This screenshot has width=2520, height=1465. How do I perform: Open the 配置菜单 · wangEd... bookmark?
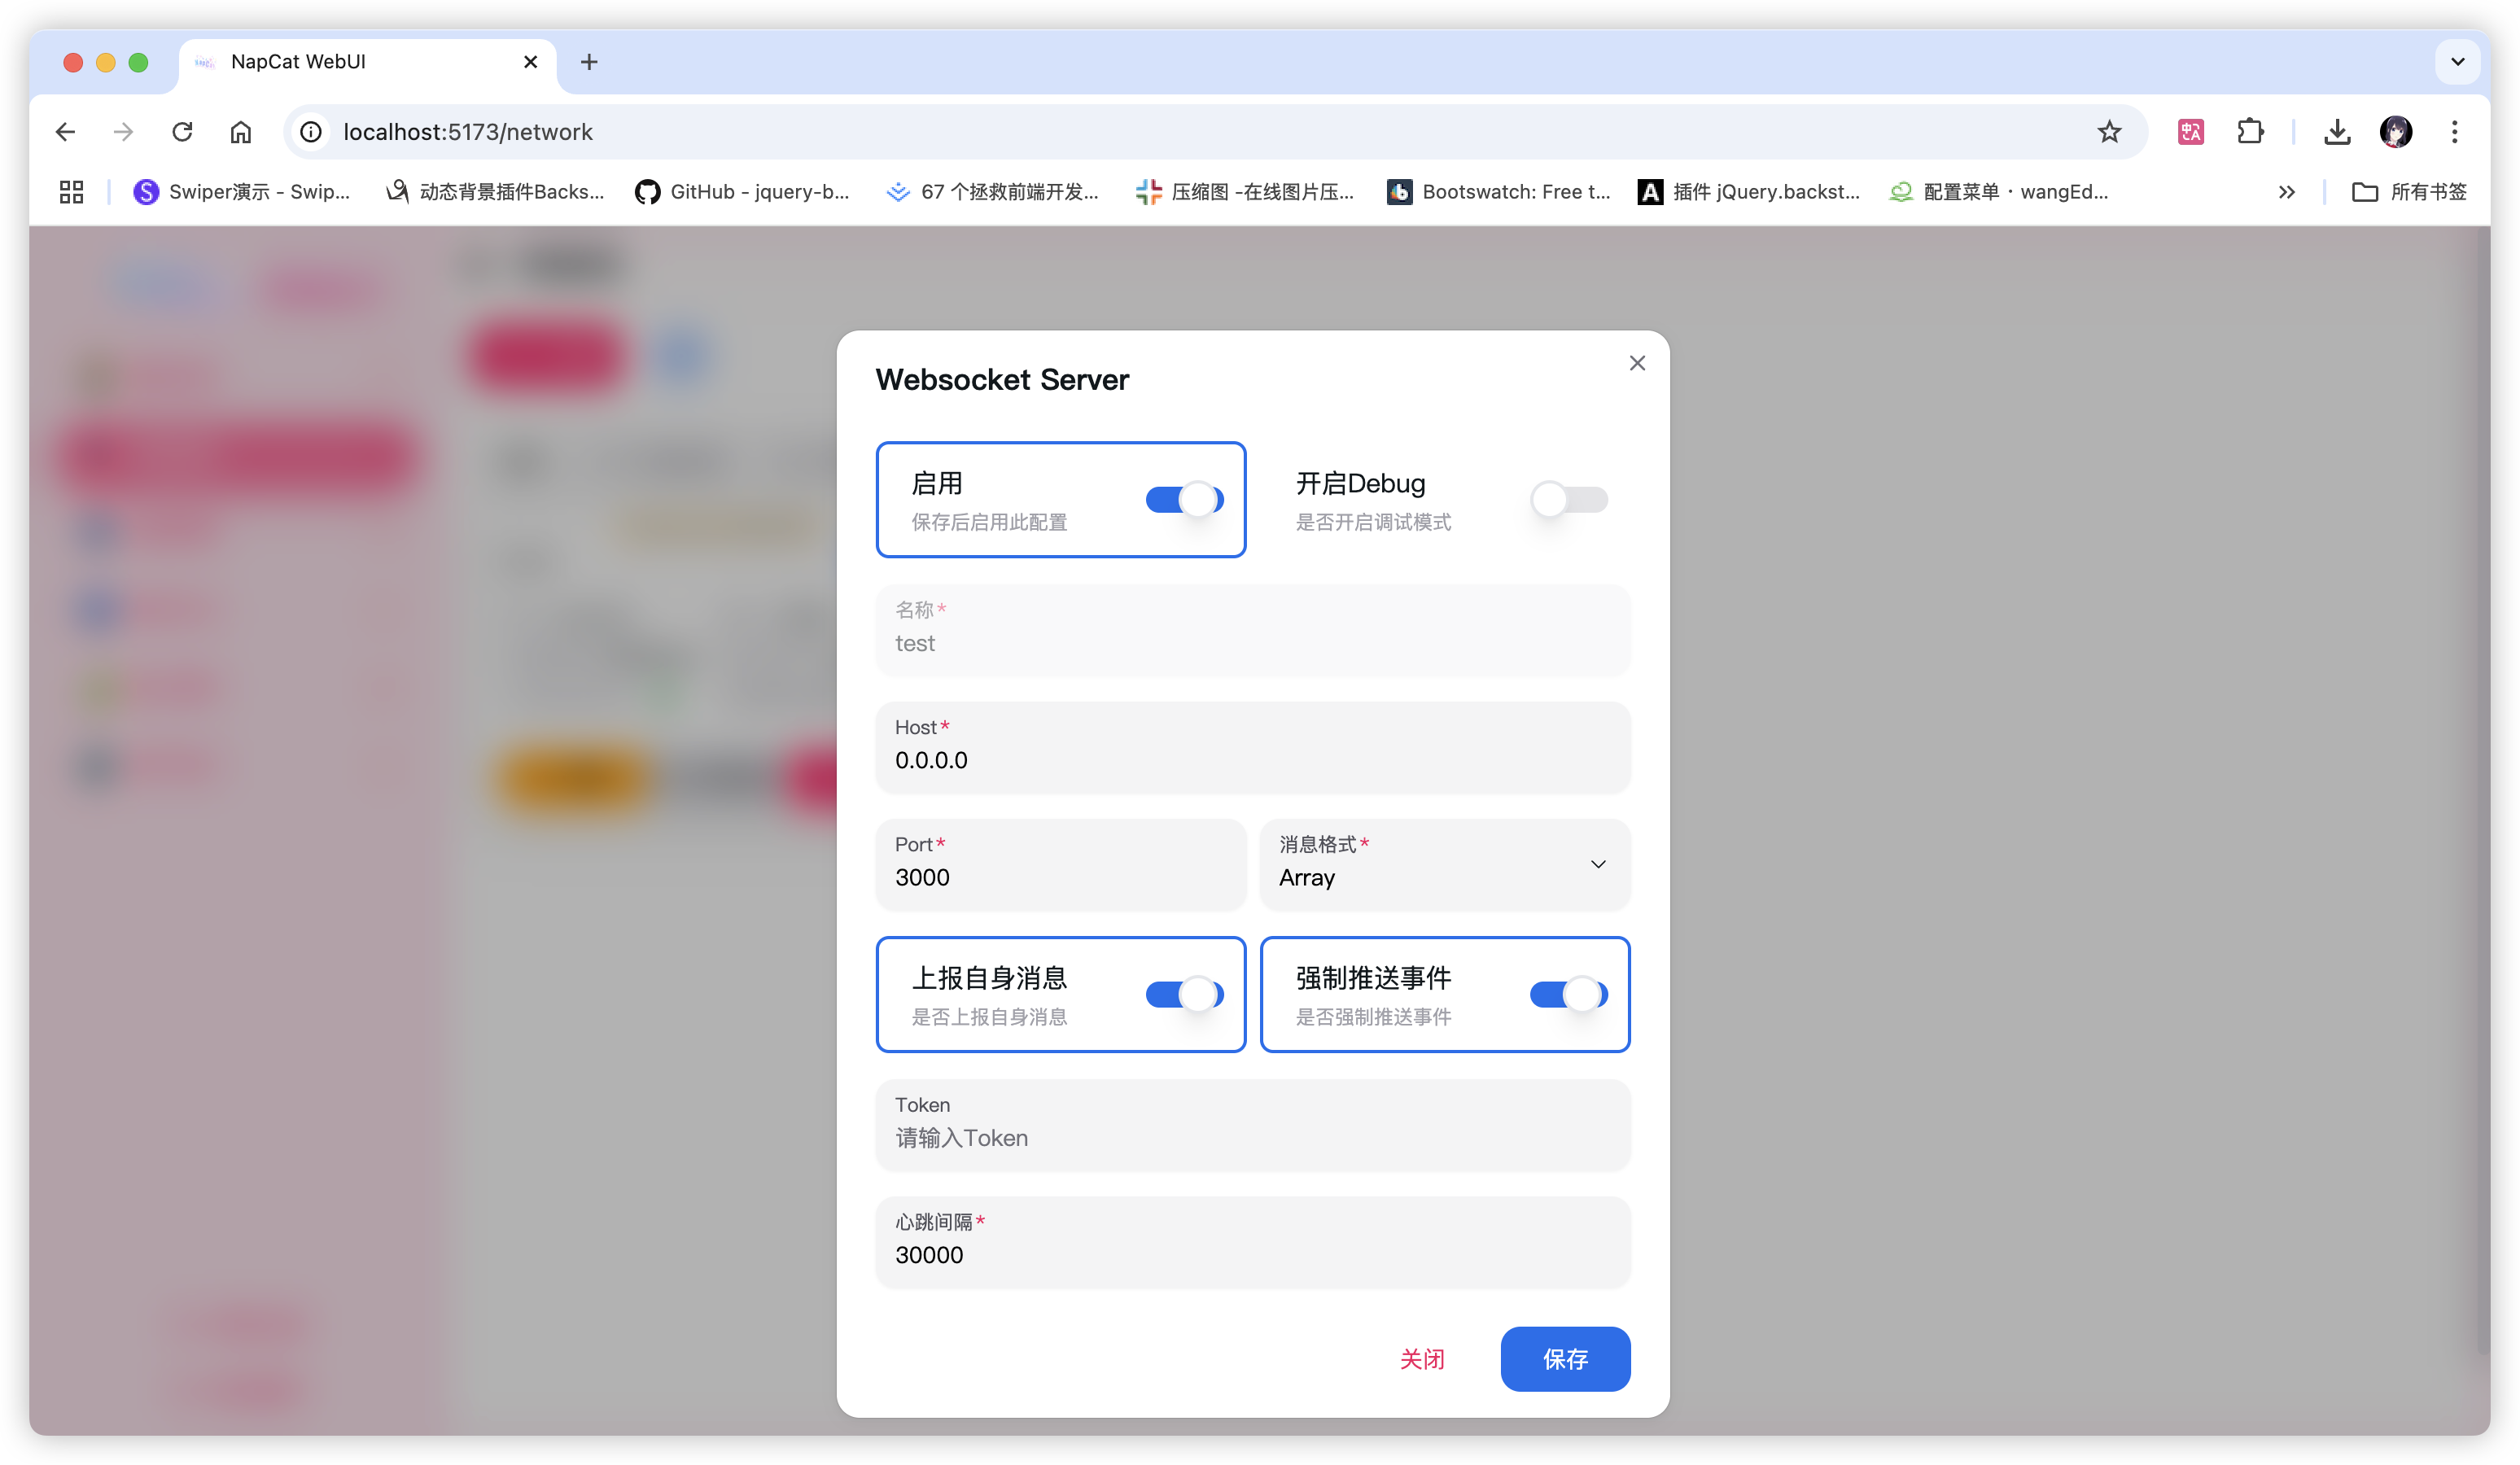(1999, 192)
